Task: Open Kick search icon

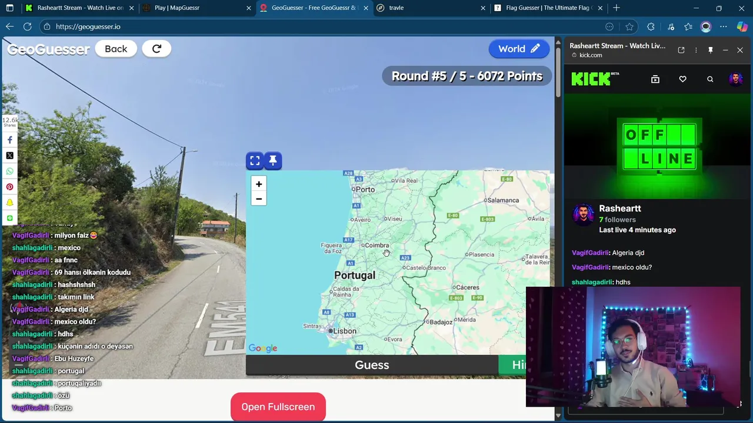Action: (x=710, y=79)
